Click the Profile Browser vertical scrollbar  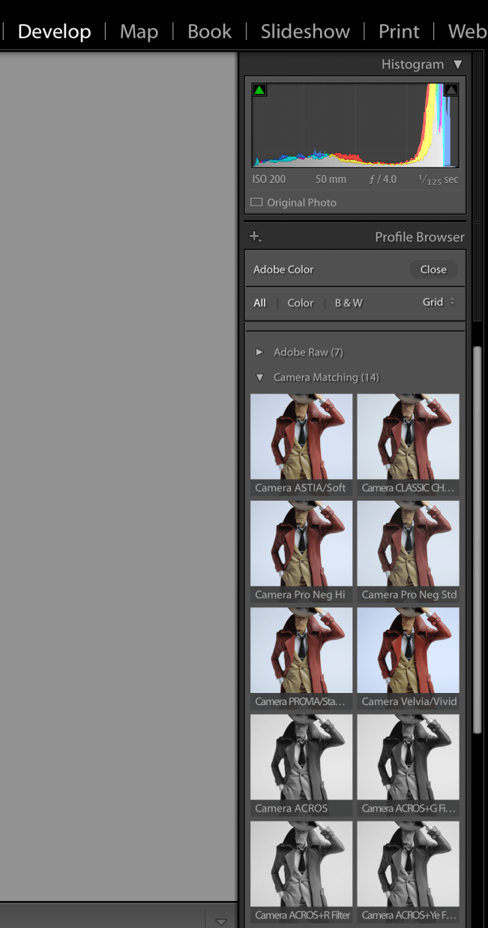click(x=477, y=541)
